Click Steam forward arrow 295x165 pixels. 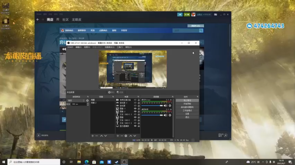pos(43,19)
